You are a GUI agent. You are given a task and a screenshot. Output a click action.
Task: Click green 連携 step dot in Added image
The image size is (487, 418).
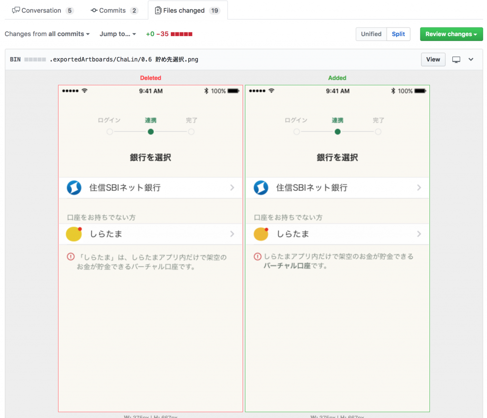[338, 132]
